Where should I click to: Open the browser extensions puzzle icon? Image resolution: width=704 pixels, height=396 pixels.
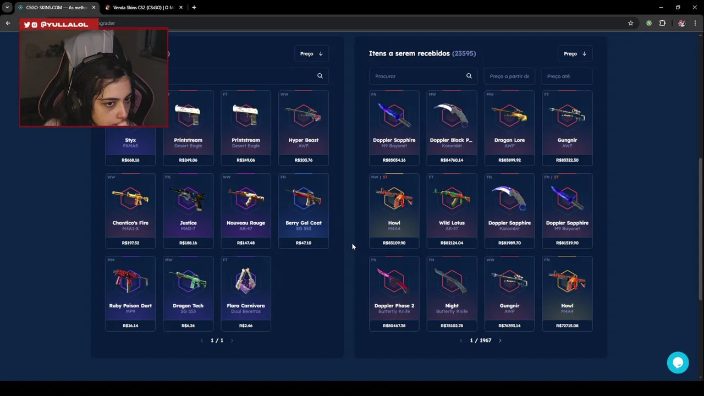click(x=662, y=23)
